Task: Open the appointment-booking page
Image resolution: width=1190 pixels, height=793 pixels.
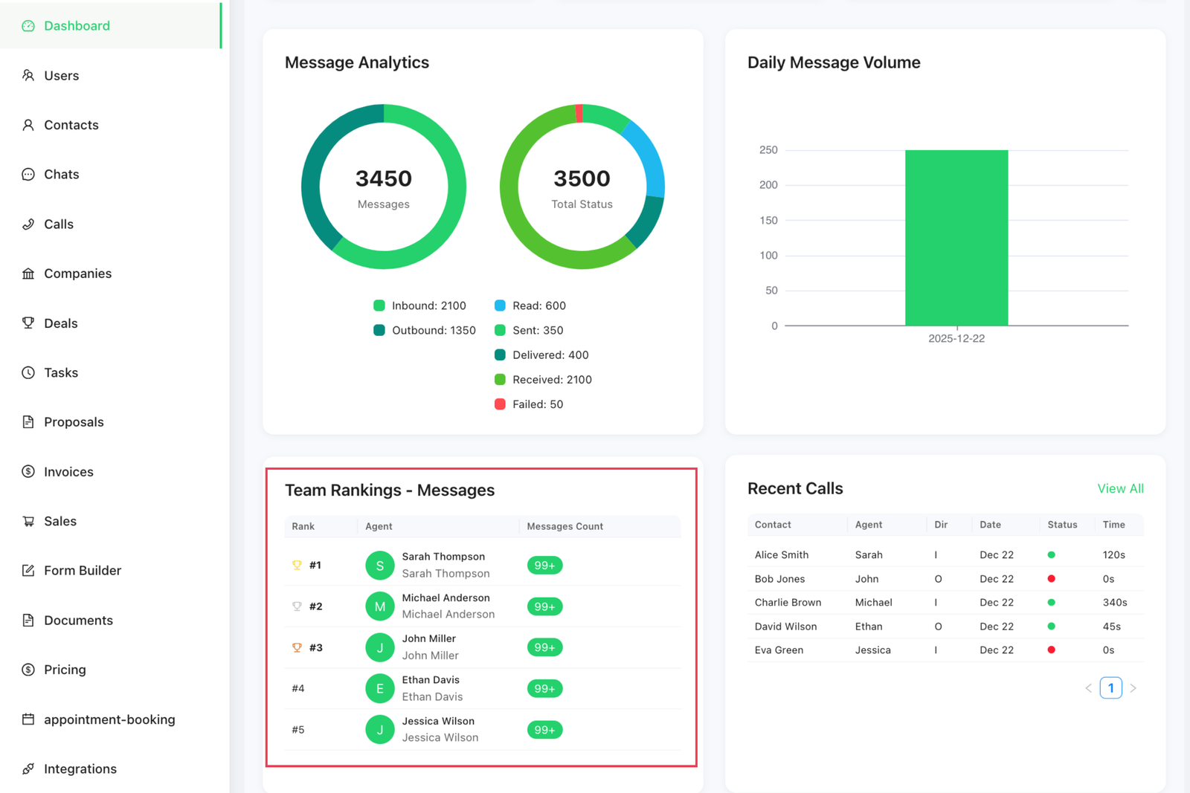Action: [x=109, y=719]
